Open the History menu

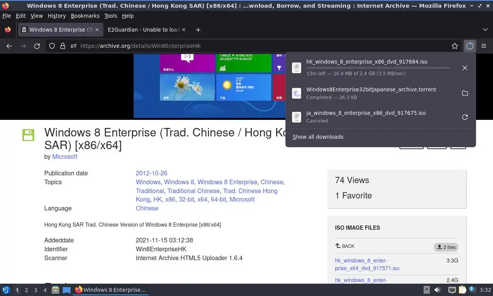tap(57, 16)
